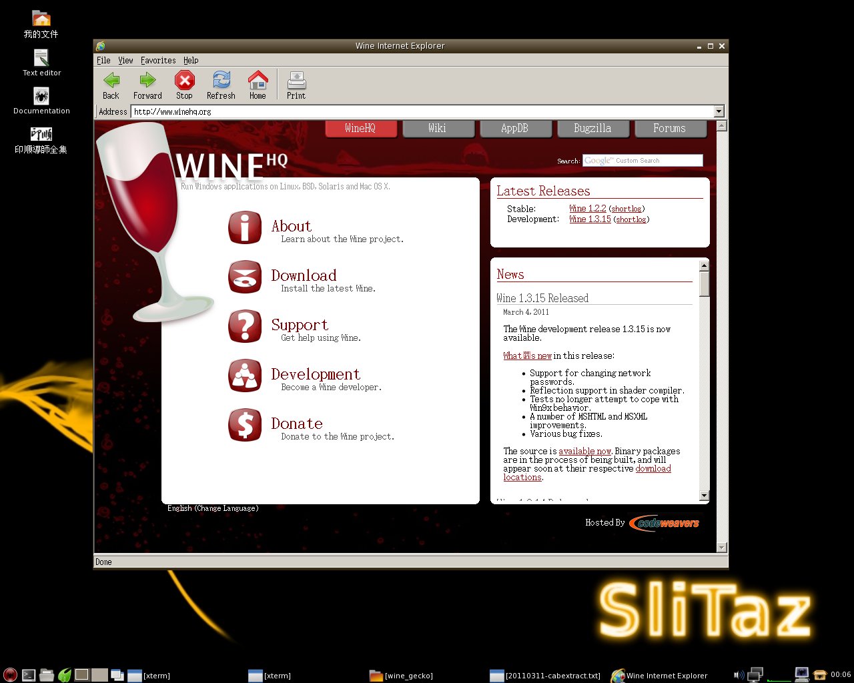Open the Download section wine-glass icon
Screen dimensions: 854x683
click(245, 277)
